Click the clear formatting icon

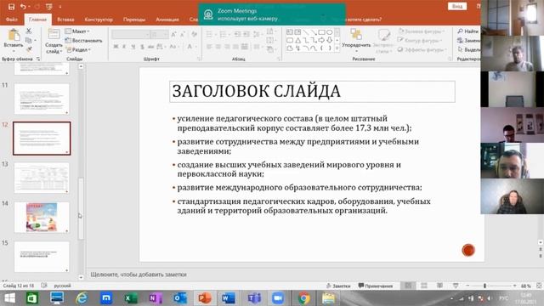coord(195,34)
